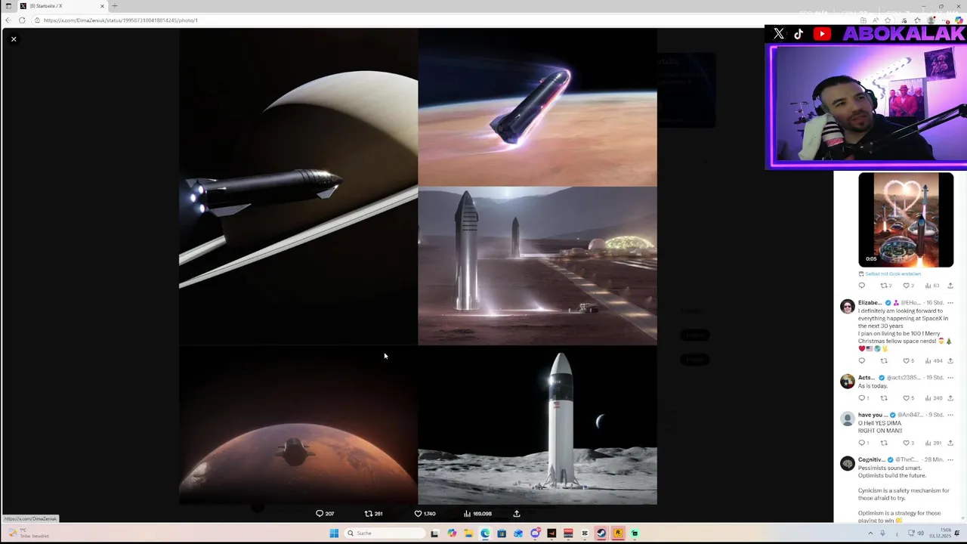Open Acts user avatar
Image resolution: width=967 pixels, height=544 pixels.
[x=847, y=381]
